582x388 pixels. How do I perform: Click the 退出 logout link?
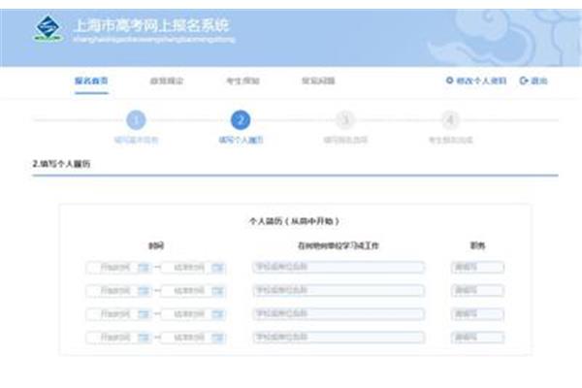539,81
